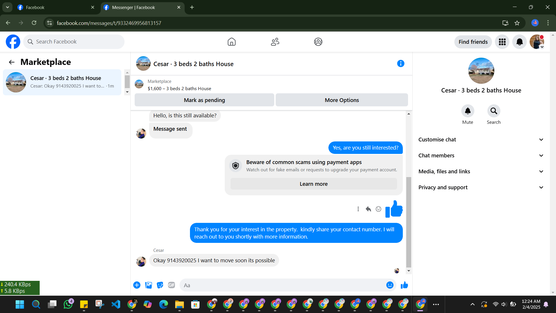The image size is (556, 313).
Task: Expand the Privacy and support section
Action: (x=481, y=188)
